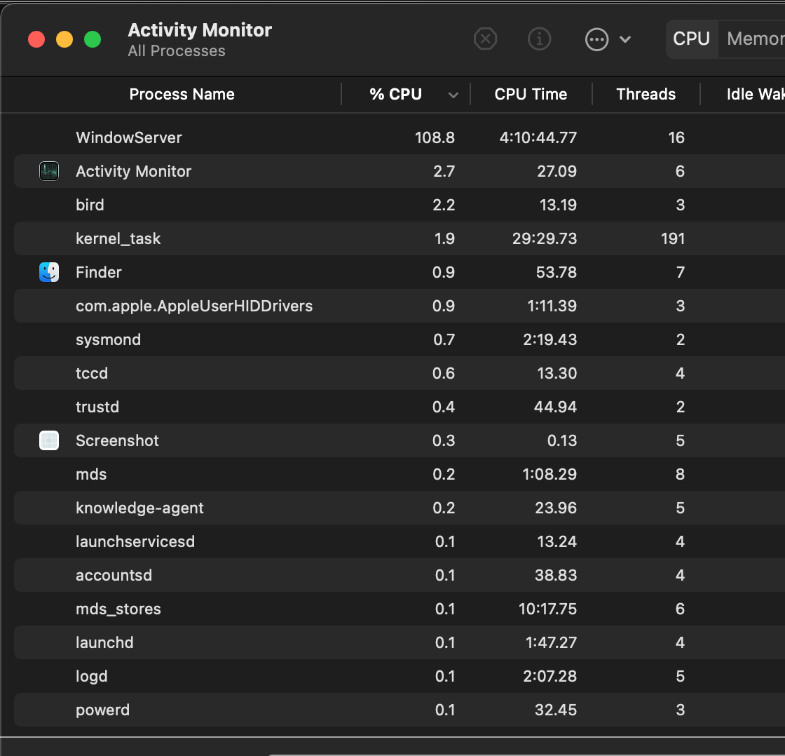Expand the chevron beside the ellipsis button
785x756 pixels.
[x=625, y=39]
